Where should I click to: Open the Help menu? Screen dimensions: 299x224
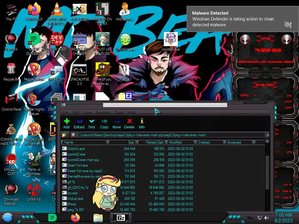point(132,113)
